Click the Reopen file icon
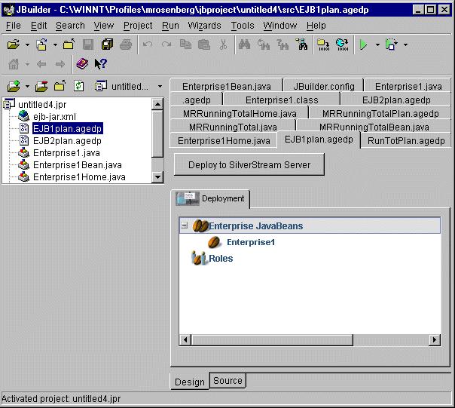Screen dimensions: 455x408 click(x=41, y=44)
